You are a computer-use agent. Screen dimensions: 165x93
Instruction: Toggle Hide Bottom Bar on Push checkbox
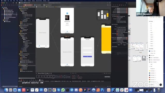[x=117, y=30]
